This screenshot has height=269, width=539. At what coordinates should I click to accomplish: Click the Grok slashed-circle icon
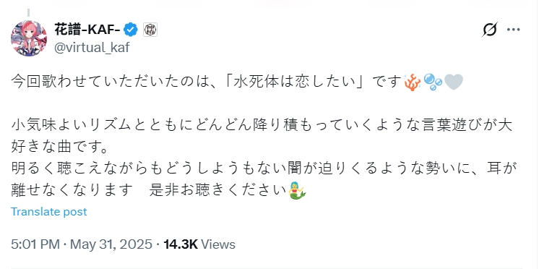pyautogui.click(x=489, y=30)
